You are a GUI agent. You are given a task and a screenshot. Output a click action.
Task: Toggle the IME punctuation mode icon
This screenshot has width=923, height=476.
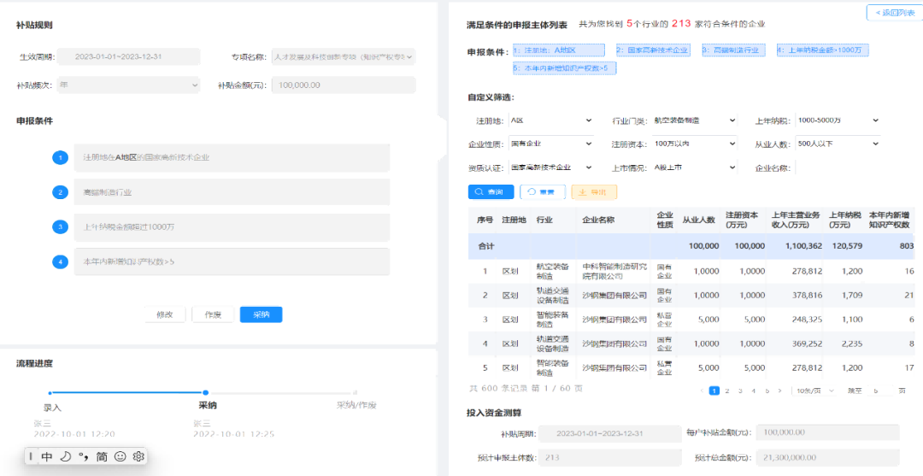tap(84, 457)
